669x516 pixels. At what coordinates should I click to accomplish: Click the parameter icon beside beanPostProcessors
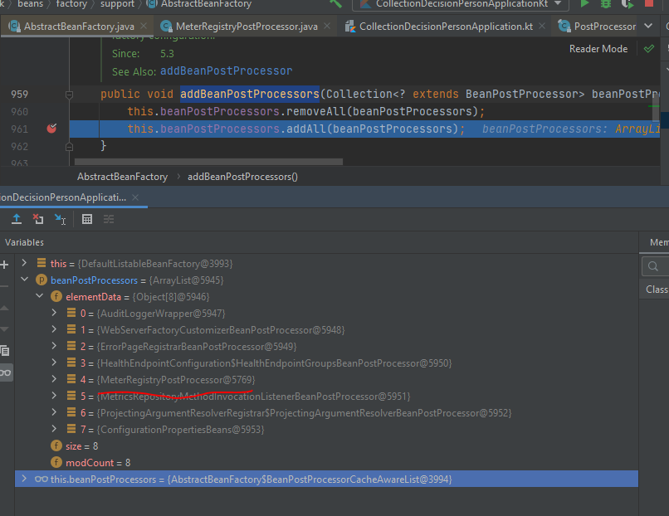tap(42, 280)
